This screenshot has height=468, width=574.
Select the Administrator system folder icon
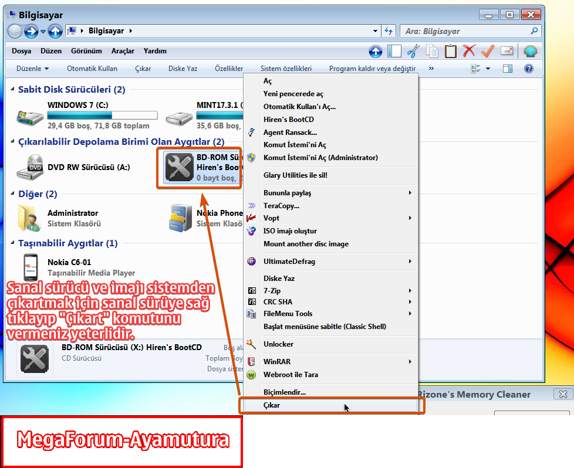pyautogui.click(x=29, y=218)
